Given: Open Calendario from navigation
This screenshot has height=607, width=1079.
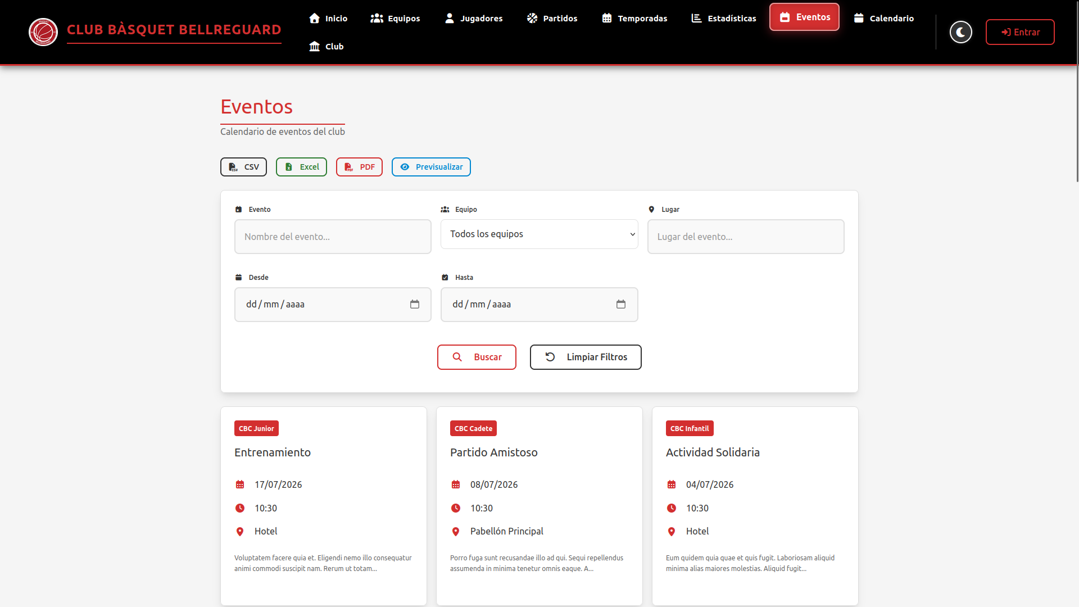Looking at the screenshot, I should click(x=883, y=18).
